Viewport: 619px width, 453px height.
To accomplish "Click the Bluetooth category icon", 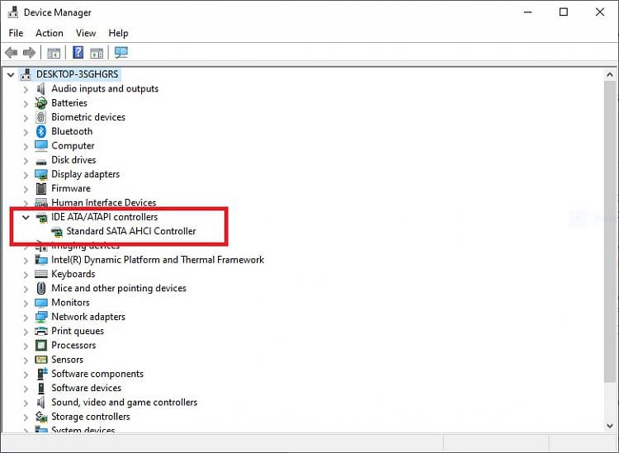I will (x=40, y=131).
